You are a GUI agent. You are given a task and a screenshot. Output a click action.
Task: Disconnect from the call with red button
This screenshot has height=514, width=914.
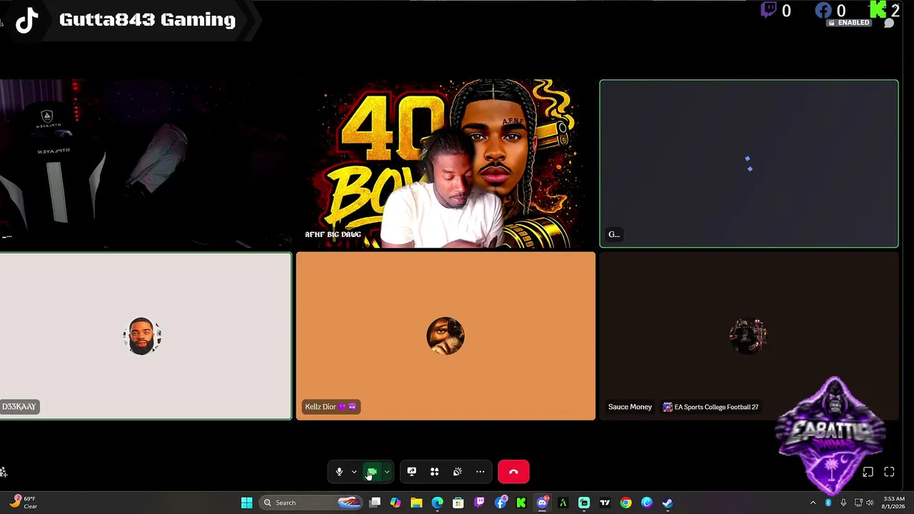pyautogui.click(x=513, y=472)
